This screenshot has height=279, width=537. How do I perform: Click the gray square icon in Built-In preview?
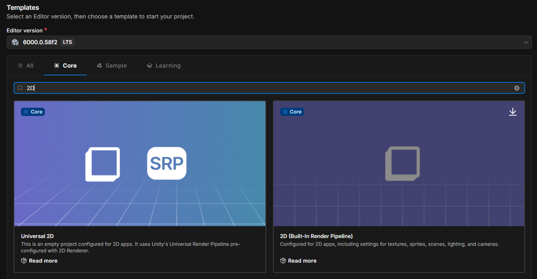click(402, 163)
